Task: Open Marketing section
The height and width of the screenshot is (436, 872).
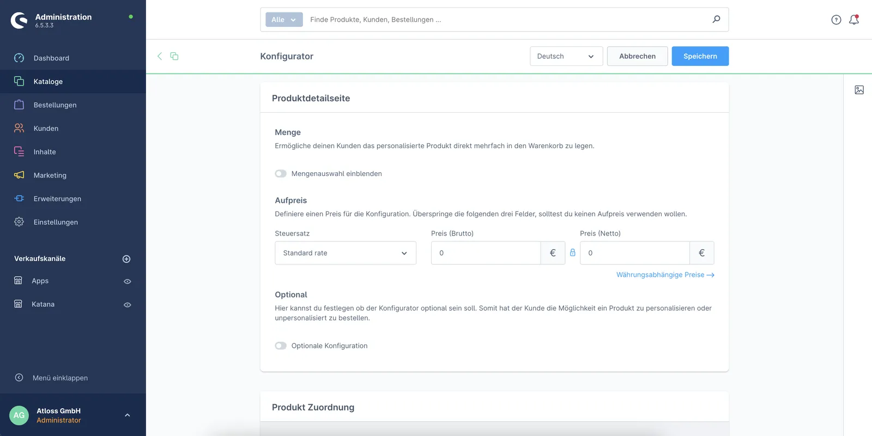Action: [x=73, y=175]
